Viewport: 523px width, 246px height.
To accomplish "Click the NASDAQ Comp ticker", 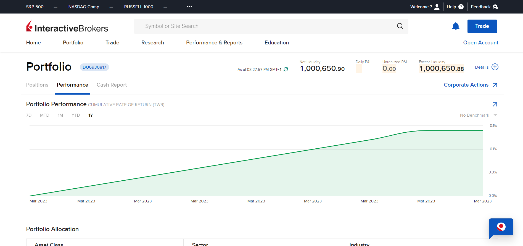I will click(x=84, y=7).
